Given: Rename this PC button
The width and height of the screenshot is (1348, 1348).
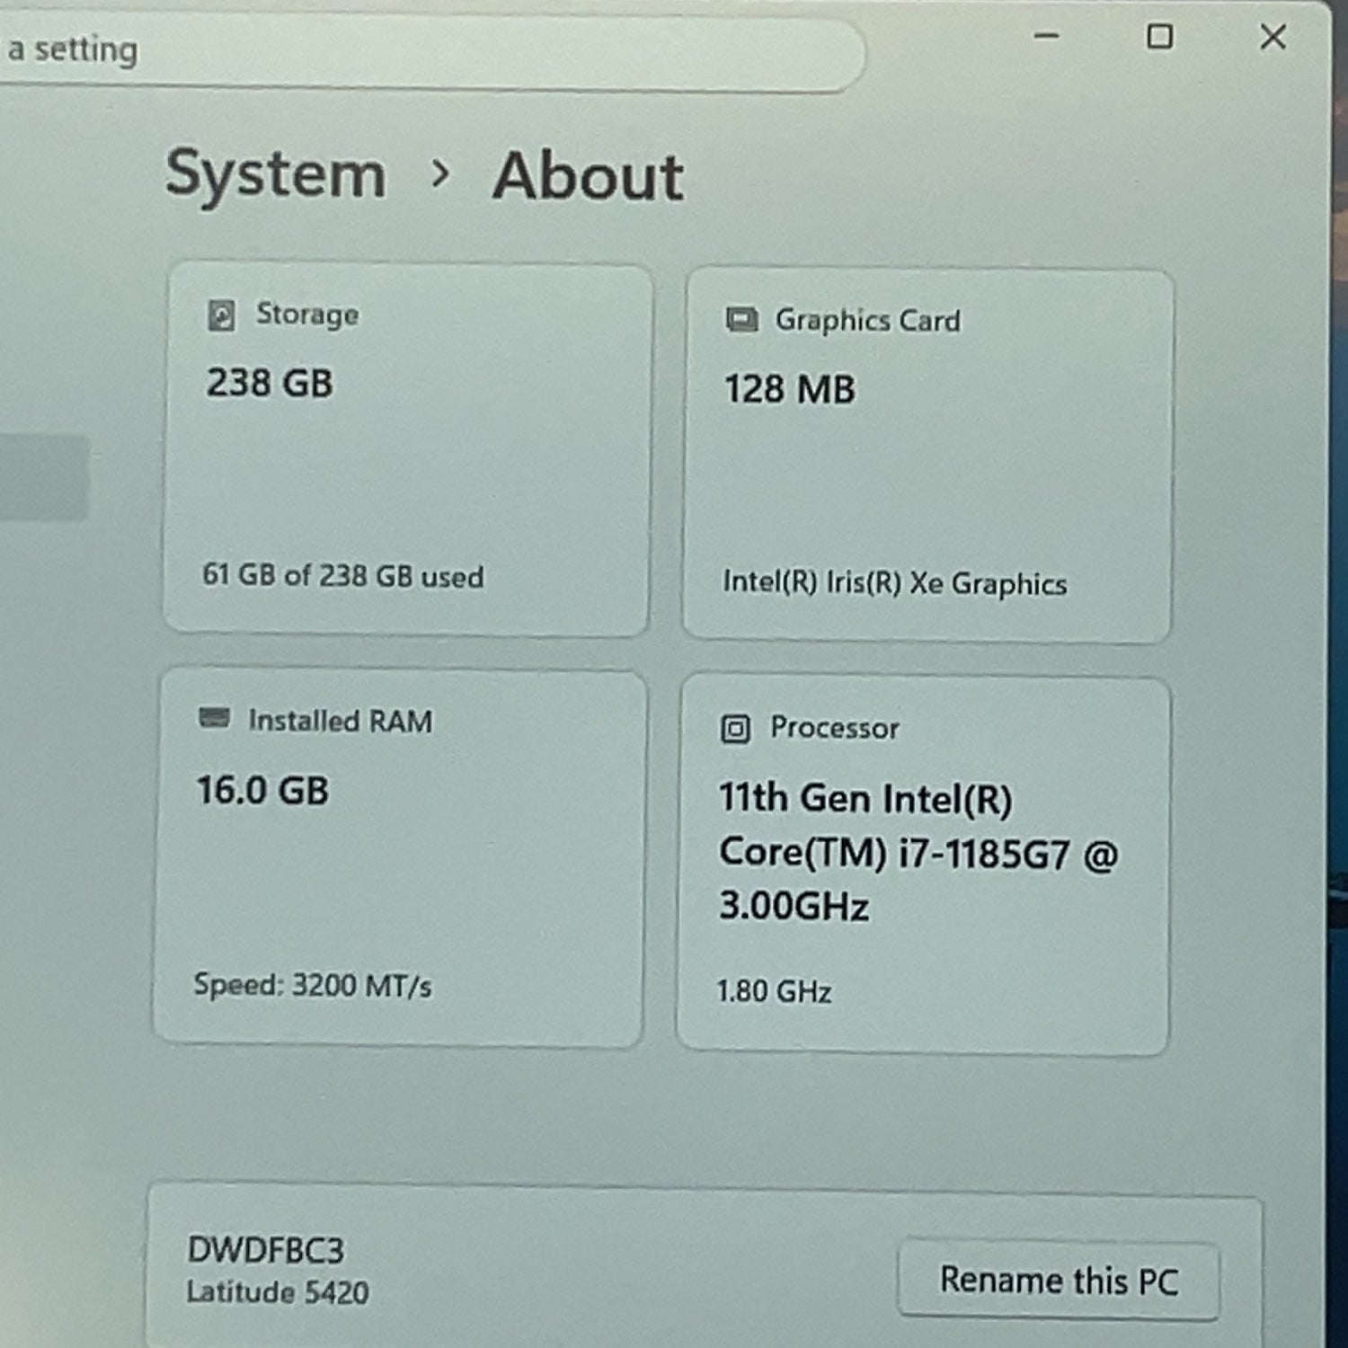Looking at the screenshot, I should pos(1059,1281).
